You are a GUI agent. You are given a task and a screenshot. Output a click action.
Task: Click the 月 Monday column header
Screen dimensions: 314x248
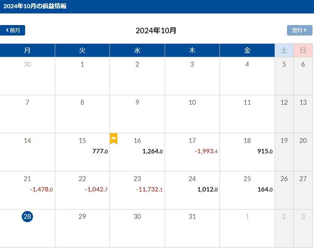pyautogui.click(x=27, y=50)
